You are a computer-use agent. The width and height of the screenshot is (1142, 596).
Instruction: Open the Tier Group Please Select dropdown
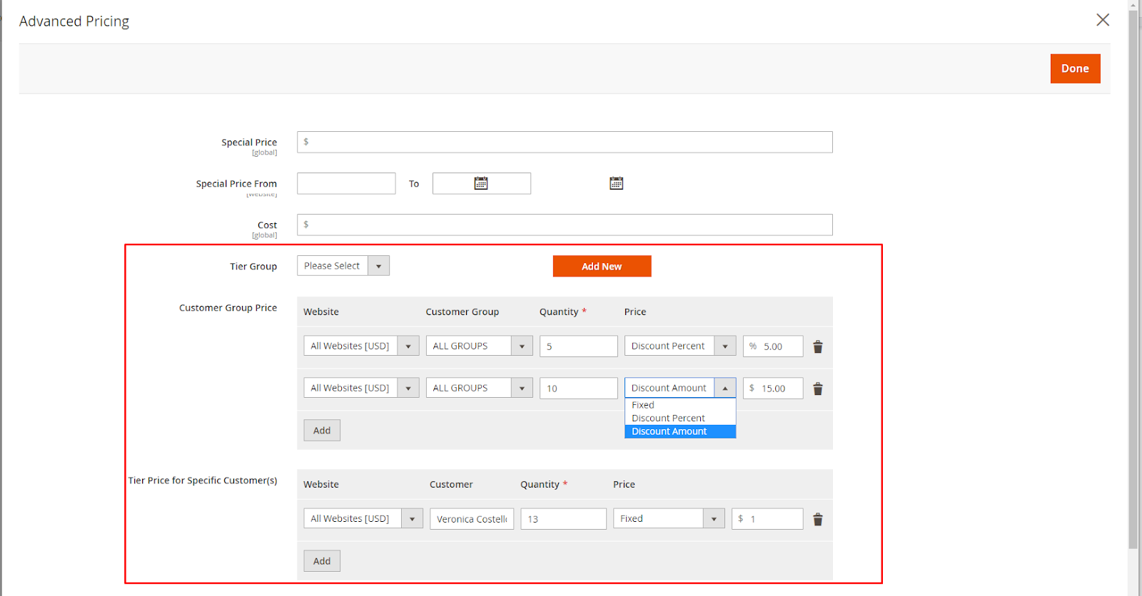[343, 266]
